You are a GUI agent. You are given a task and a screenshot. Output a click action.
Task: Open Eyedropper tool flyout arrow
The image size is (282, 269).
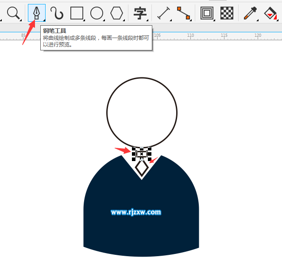(258, 20)
